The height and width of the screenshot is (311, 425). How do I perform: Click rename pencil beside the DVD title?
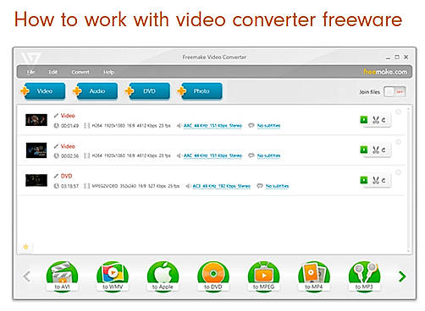point(56,176)
